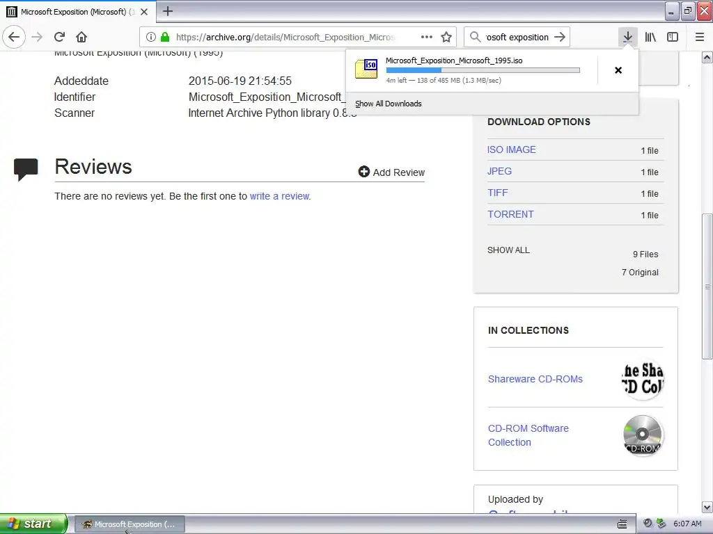Click the Reviews speech bubble icon

click(26, 169)
